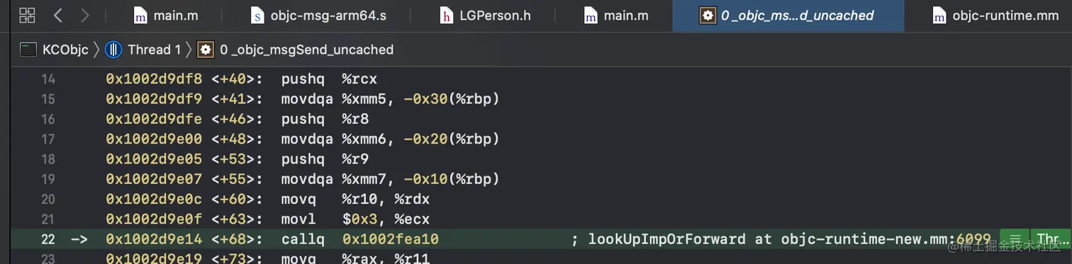Select the 0 _objc_ms...d_uncached tab
This screenshot has height=264, width=1072.
[x=787, y=16]
